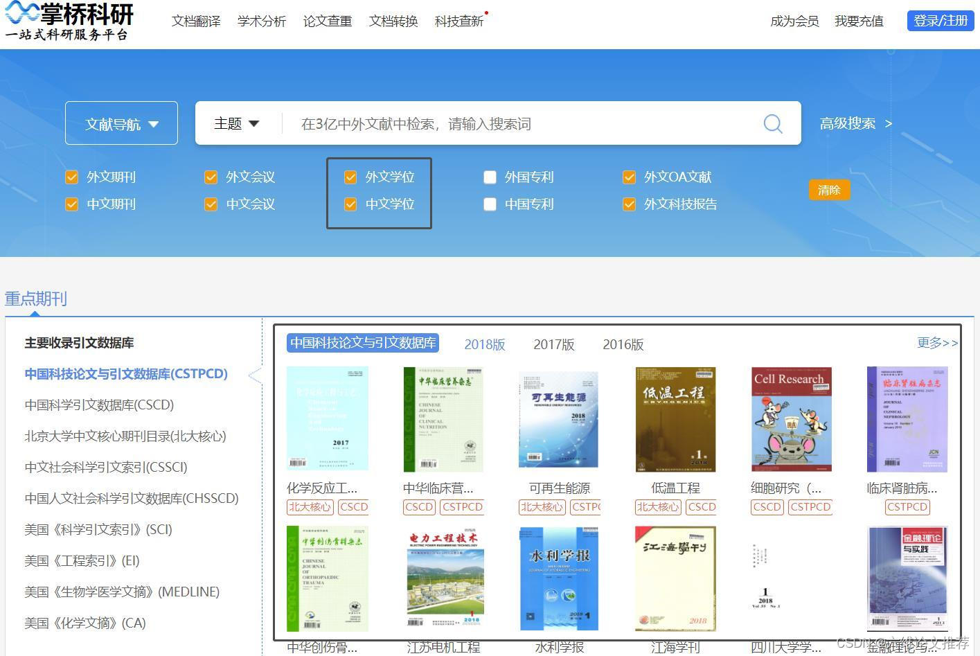
Task: Toggle the 中文学位 checkbox
Action: click(350, 204)
